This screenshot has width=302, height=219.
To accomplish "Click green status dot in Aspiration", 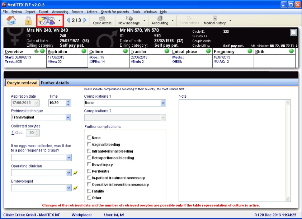I will pos(84,51).
